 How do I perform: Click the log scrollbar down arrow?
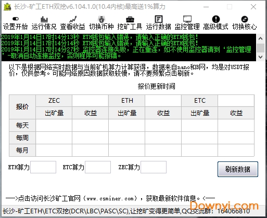(x=260, y=57)
